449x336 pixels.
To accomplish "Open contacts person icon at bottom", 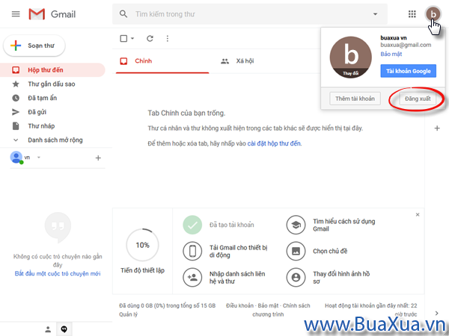I will coord(48,329).
